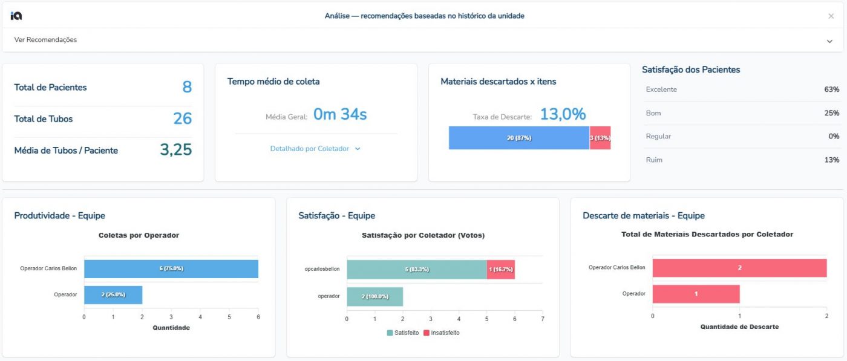Click the Bom satisfaction row
Image resolution: width=847 pixels, height=361 pixels.
[742, 113]
